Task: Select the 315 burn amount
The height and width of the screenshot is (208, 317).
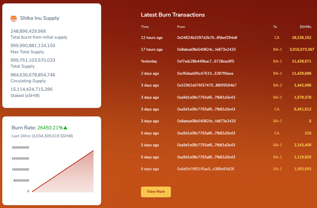Action: point(308,133)
